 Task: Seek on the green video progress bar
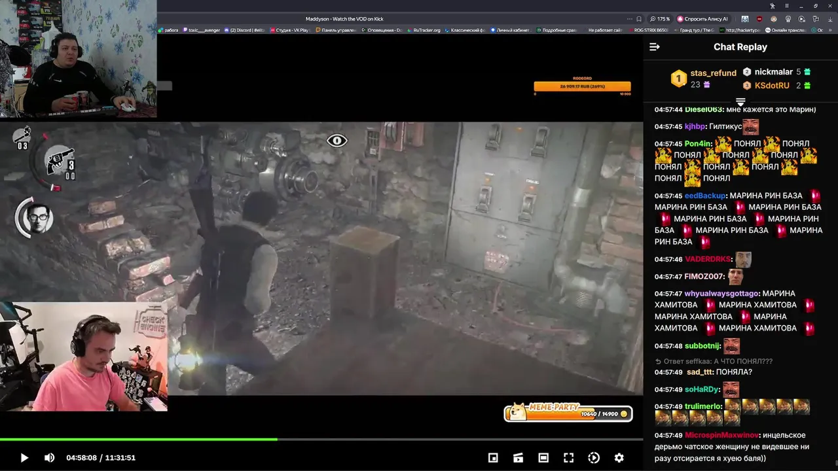[321, 439]
